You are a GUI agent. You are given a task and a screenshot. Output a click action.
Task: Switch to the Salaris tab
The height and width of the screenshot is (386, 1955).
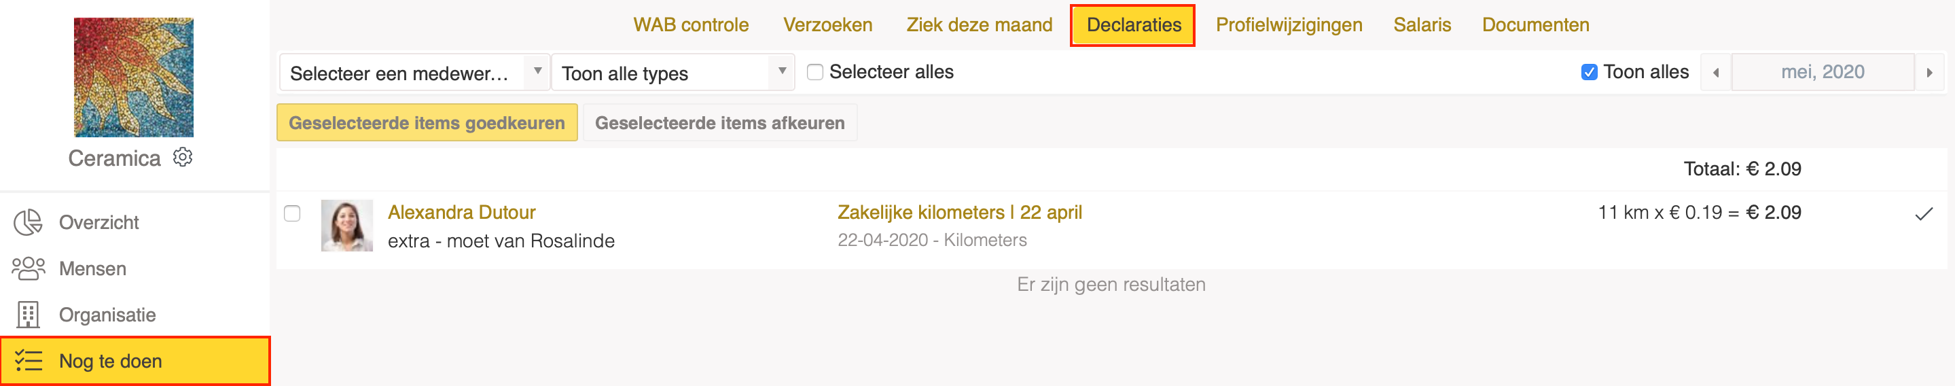(x=1422, y=25)
